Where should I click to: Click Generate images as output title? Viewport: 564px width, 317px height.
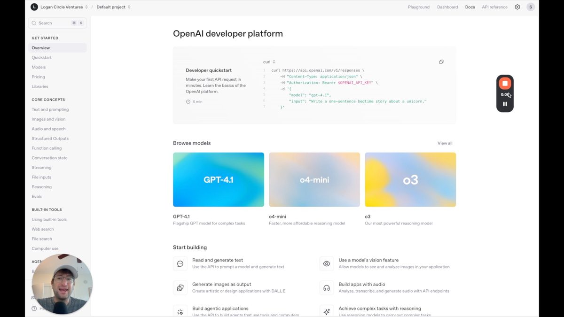click(221, 284)
